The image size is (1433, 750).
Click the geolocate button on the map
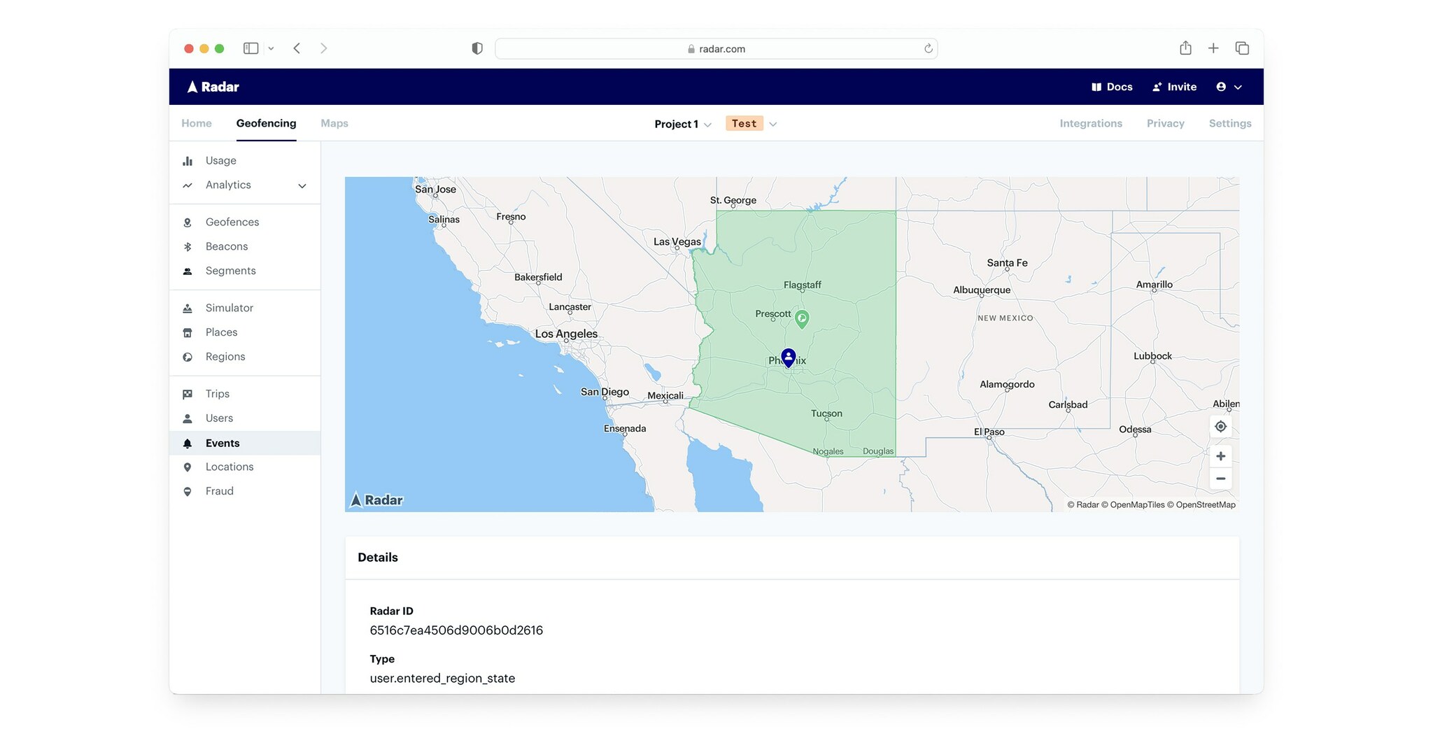tap(1220, 426)
